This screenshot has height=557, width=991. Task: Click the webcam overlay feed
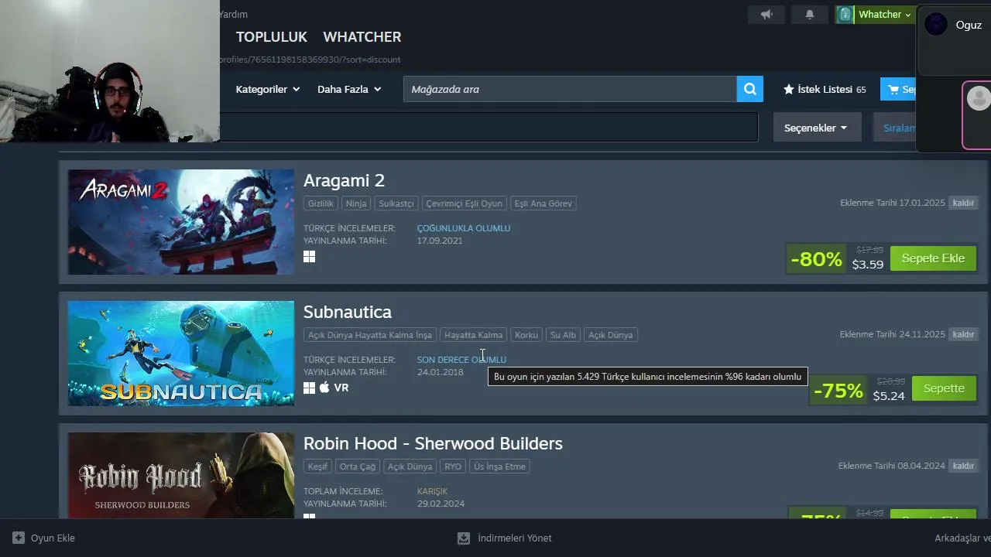pyautogui.click(x=110, y=71)
